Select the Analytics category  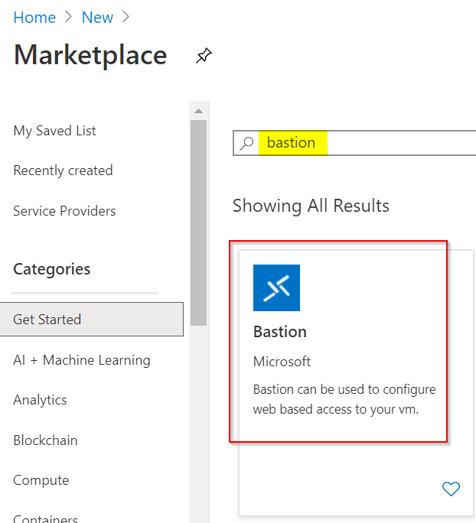click(40, 400)
